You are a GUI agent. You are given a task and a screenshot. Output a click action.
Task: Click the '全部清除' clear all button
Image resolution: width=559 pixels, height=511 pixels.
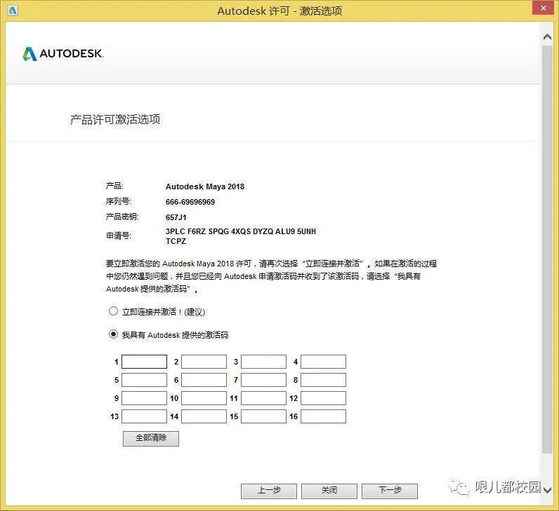[151, 438]
